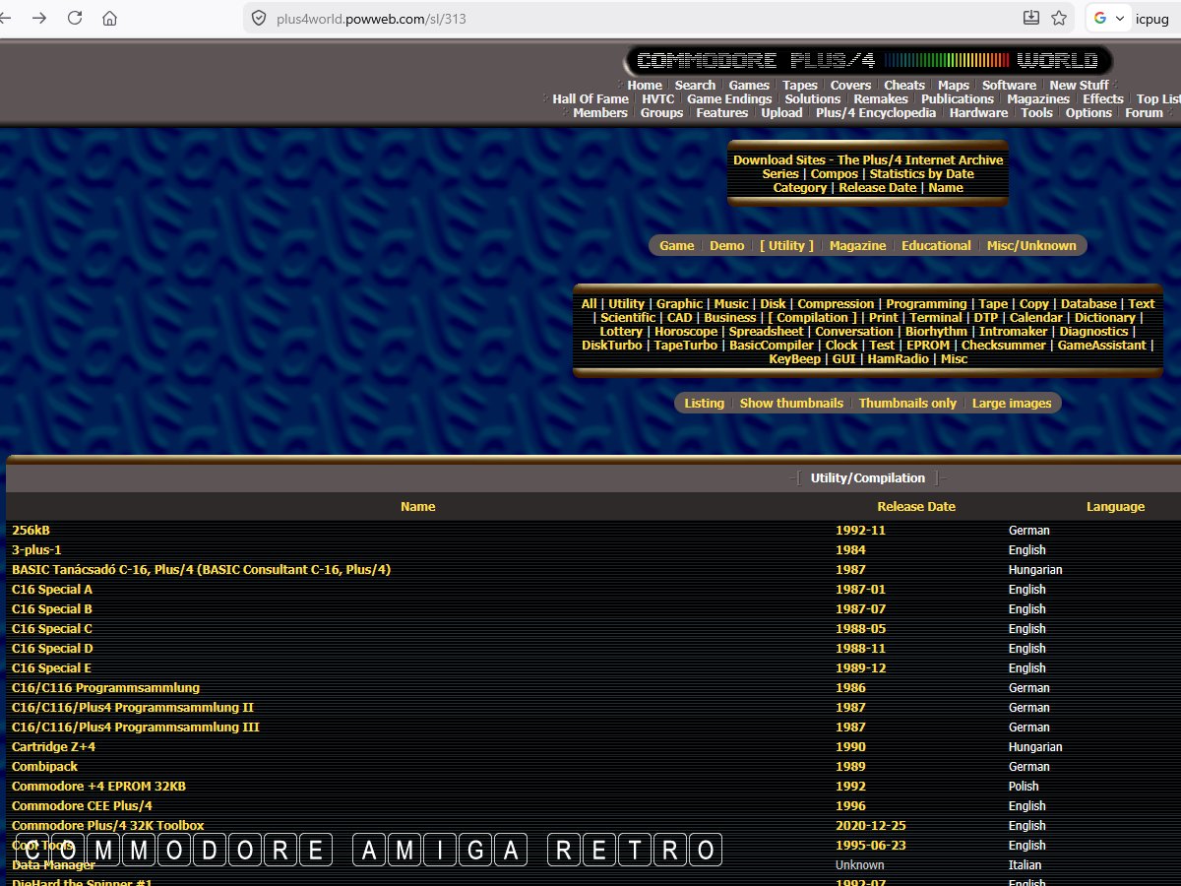The image size is (1181, 886).
Task: Open the Games menu item
Action: pos(749,86)
